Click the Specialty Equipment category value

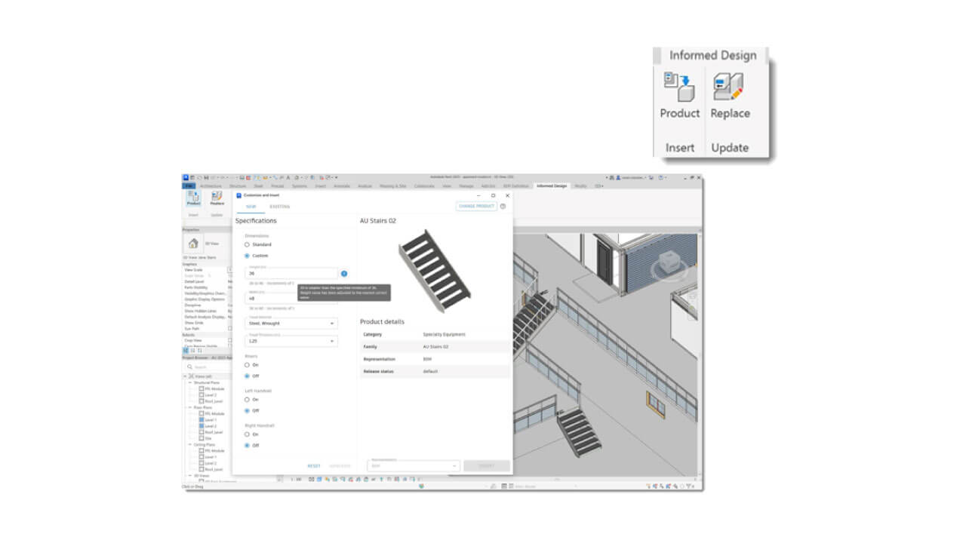(444, 334)
